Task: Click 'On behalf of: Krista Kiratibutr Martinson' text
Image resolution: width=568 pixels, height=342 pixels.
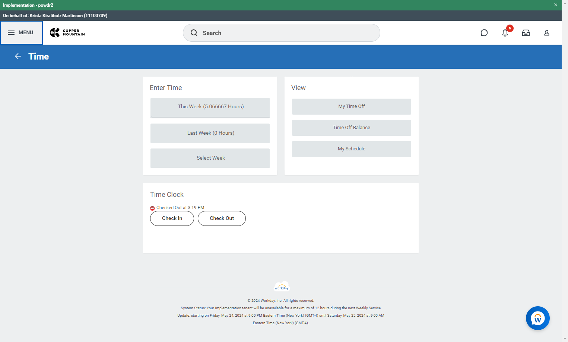Action: tap(55, 16)
